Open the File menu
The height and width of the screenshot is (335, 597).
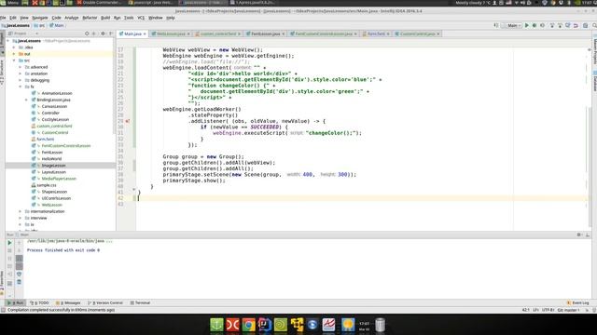click(3, 18)
